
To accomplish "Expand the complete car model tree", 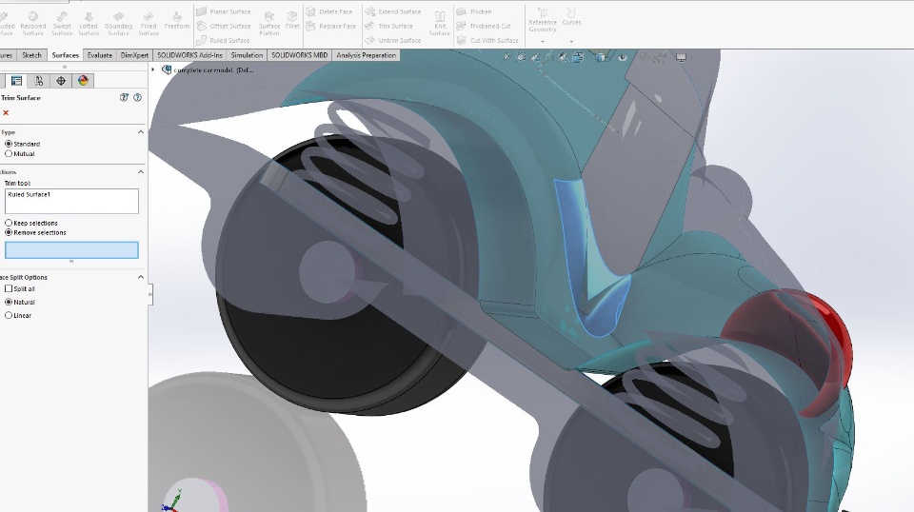I will pos(153,69).
